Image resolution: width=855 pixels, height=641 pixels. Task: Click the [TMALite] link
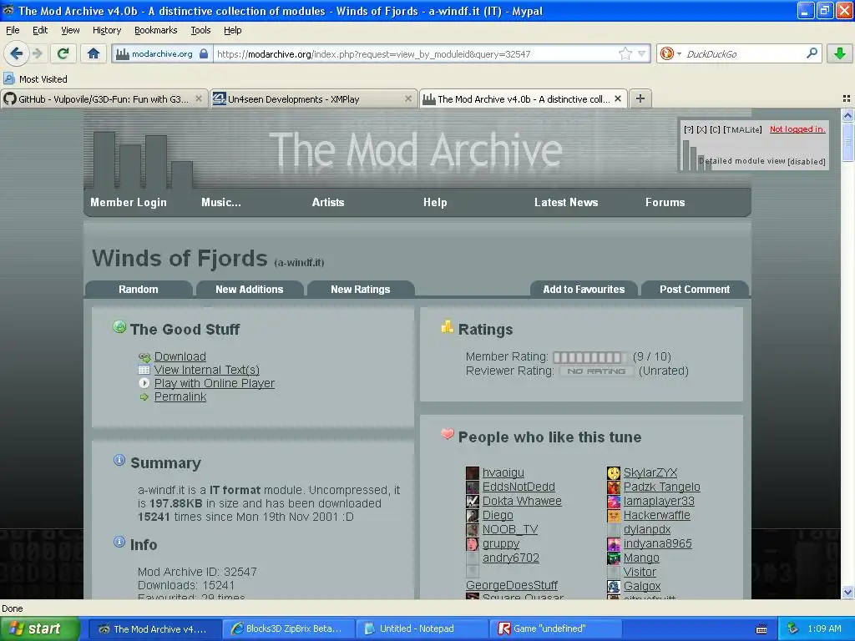click(x=742, y=129)
